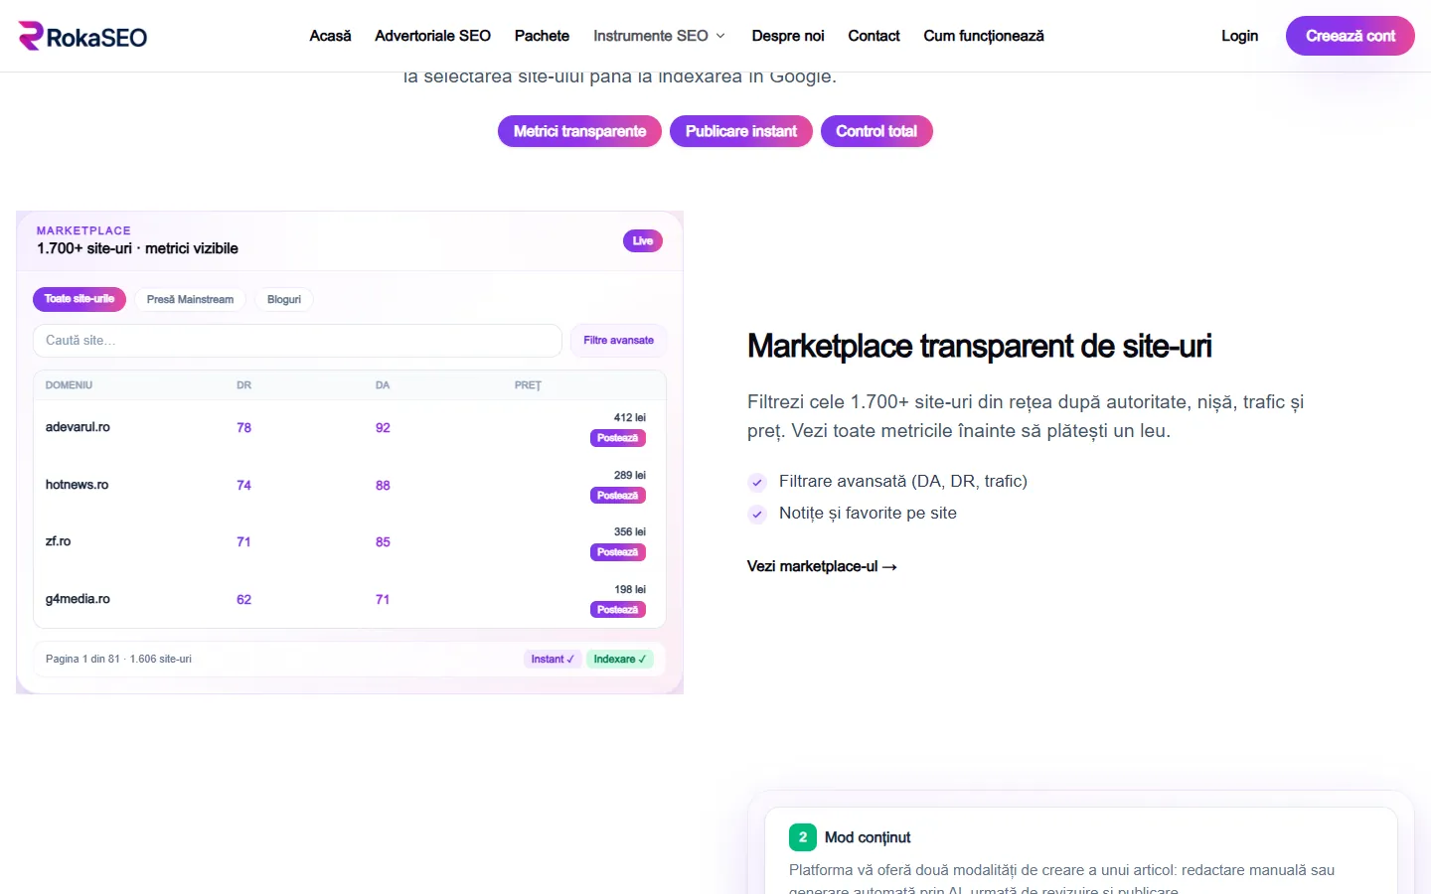Select the Metrici transparente pill
The image size is (1431, 894).
pyautogui.click(x=579, y=131)
